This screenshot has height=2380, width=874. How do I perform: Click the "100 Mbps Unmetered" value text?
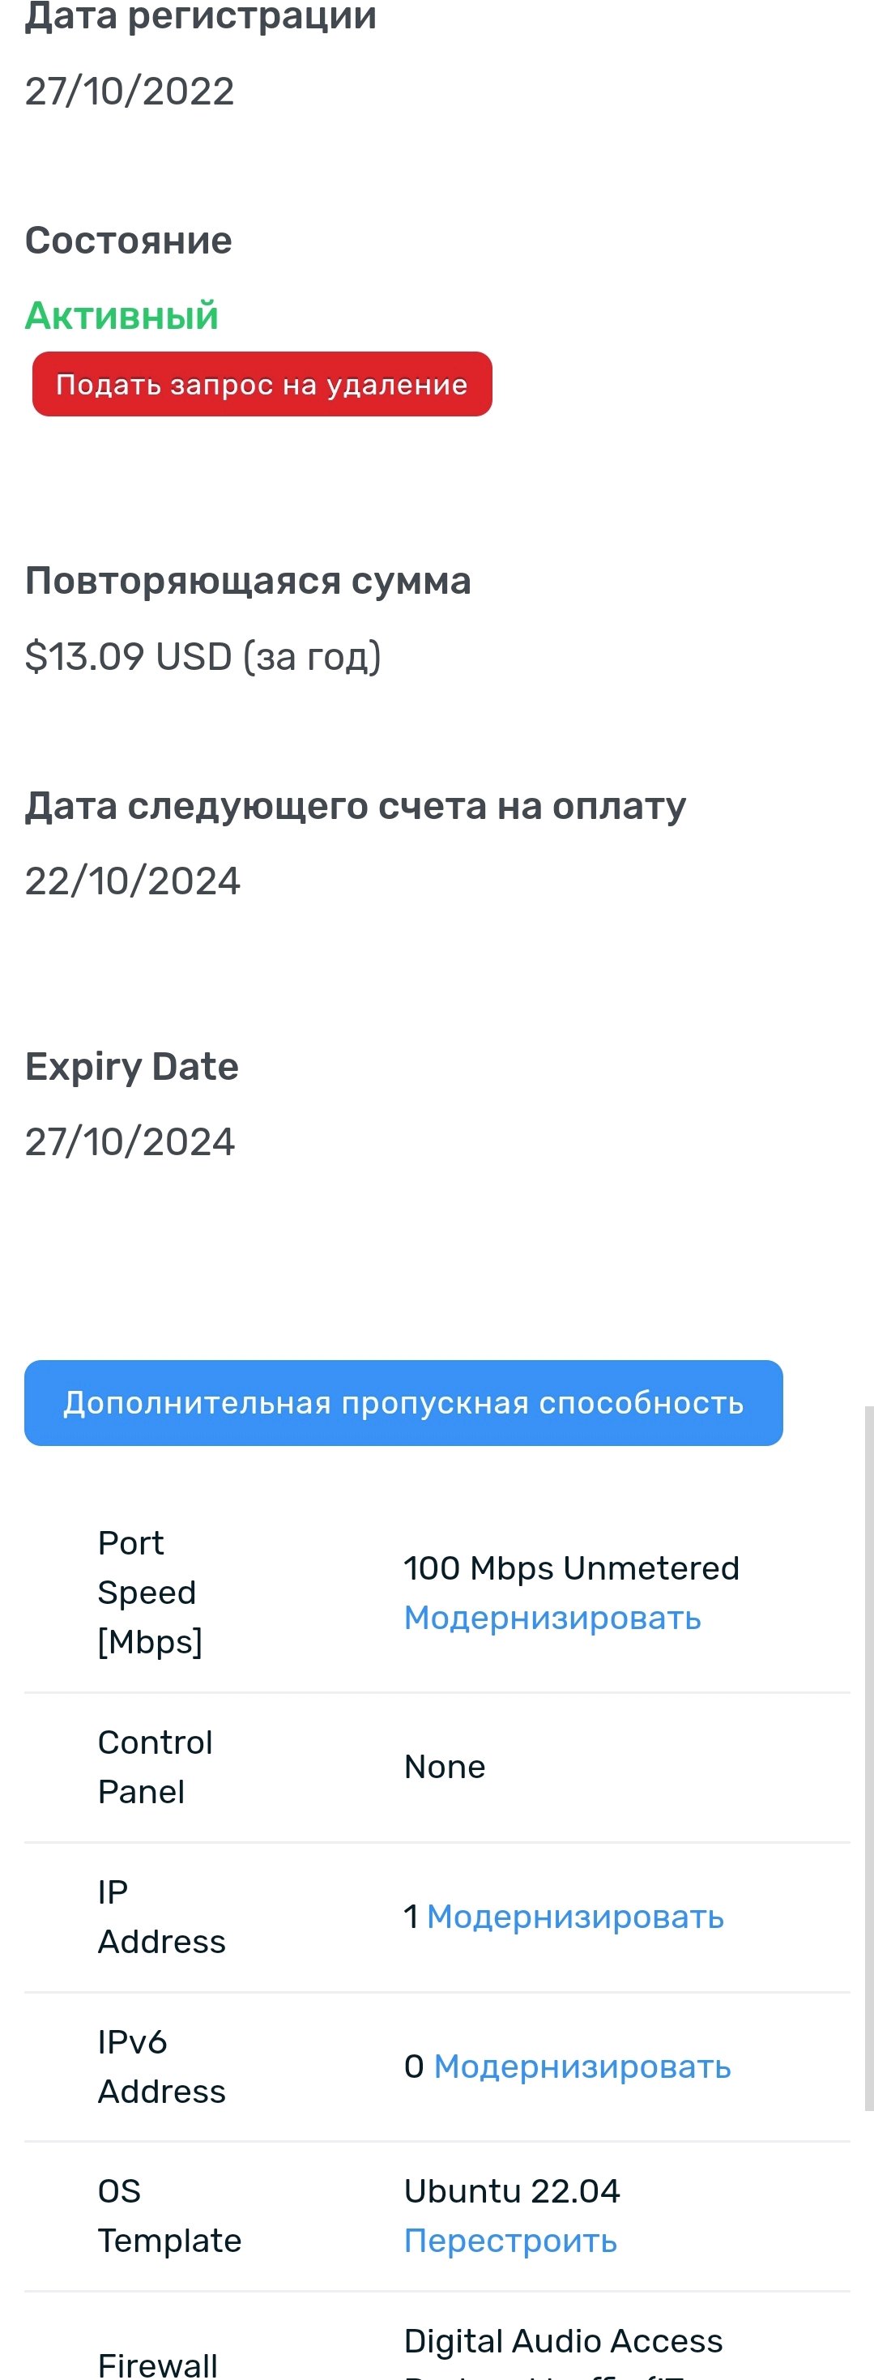click(x=572, y=1567)
